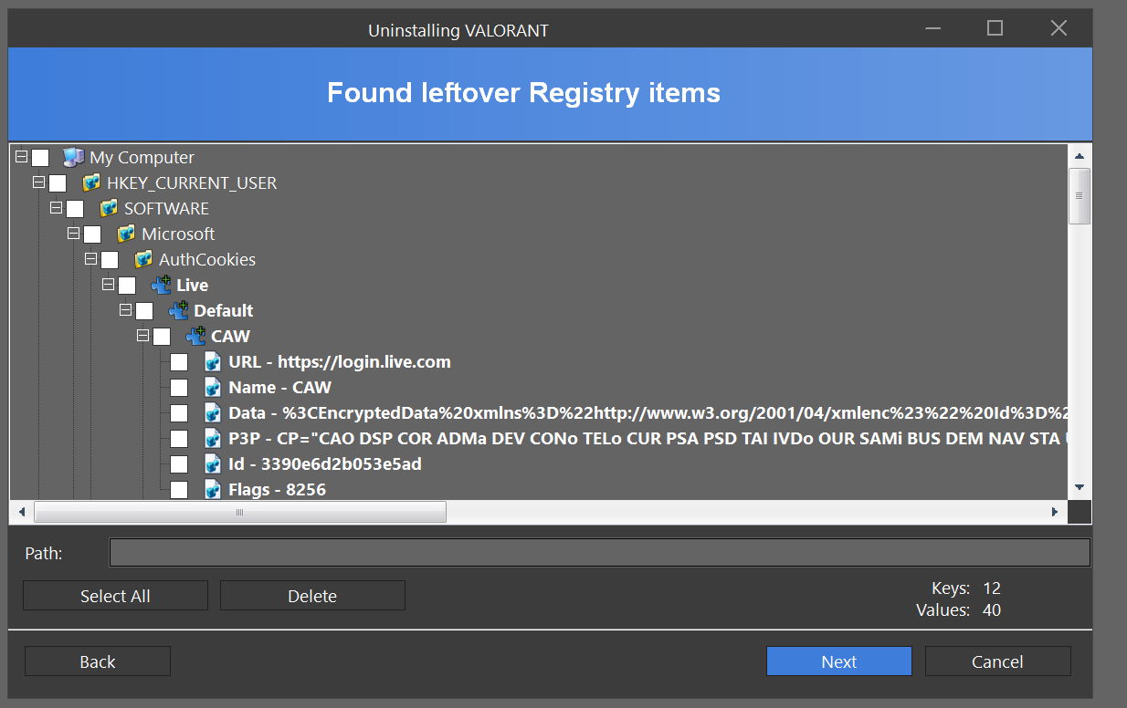Click the Microsoft registry folder icon
This screenshot has width=1127, height=708.
[126, 234]
